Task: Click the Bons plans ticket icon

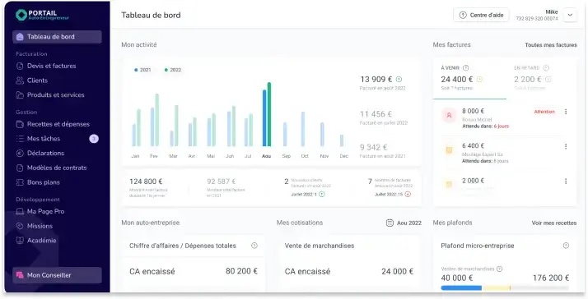Action: 20,182
